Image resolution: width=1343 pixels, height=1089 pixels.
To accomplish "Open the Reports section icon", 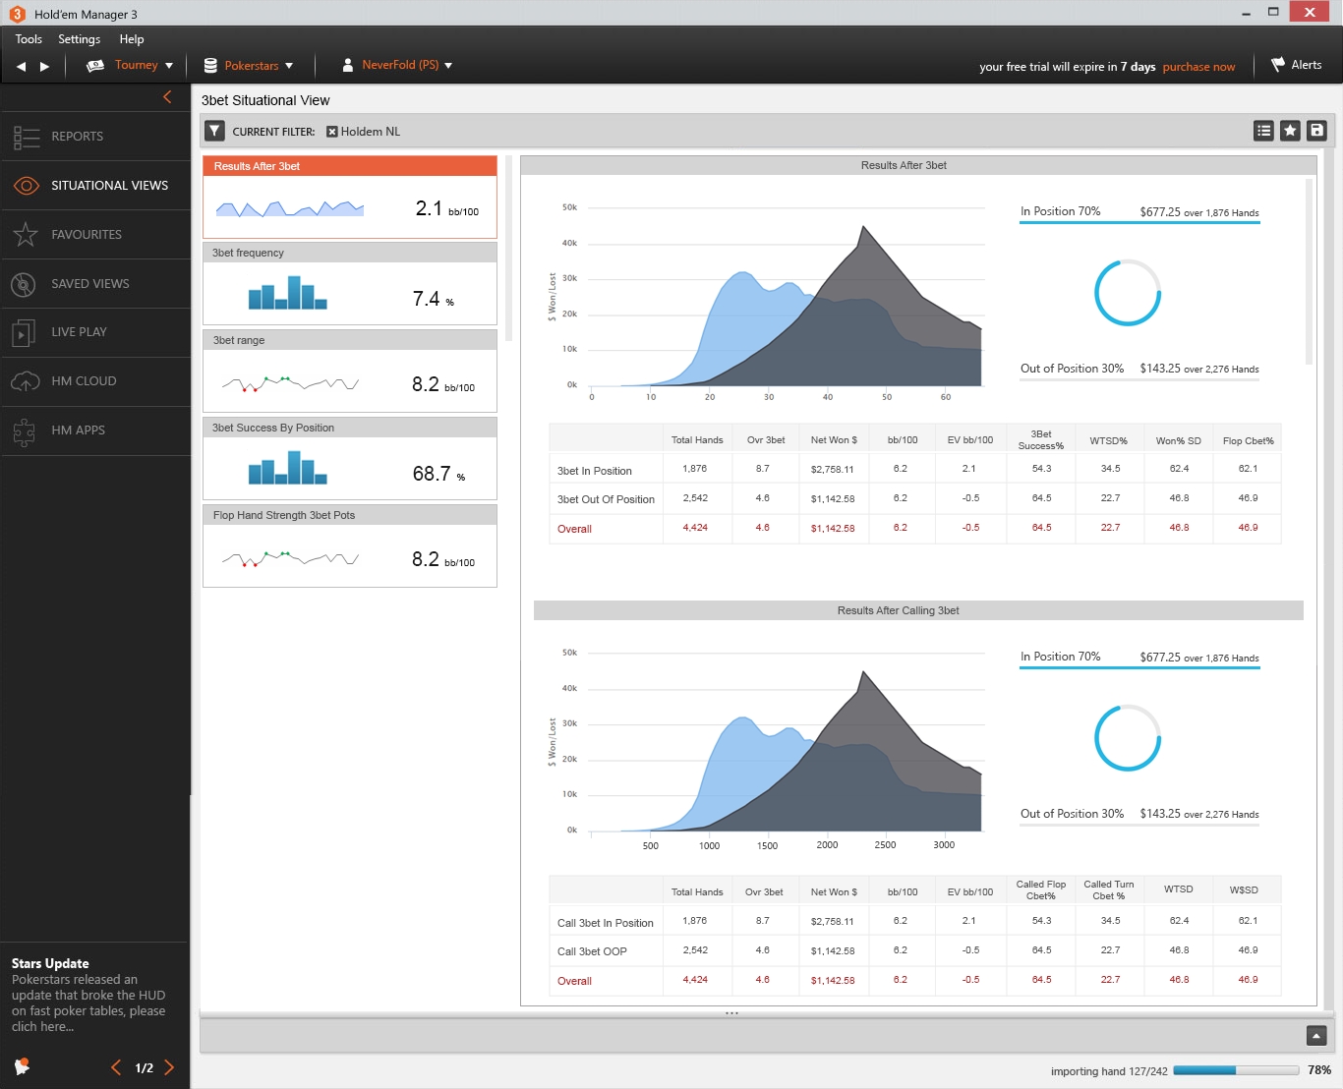I will pos(26,137).
